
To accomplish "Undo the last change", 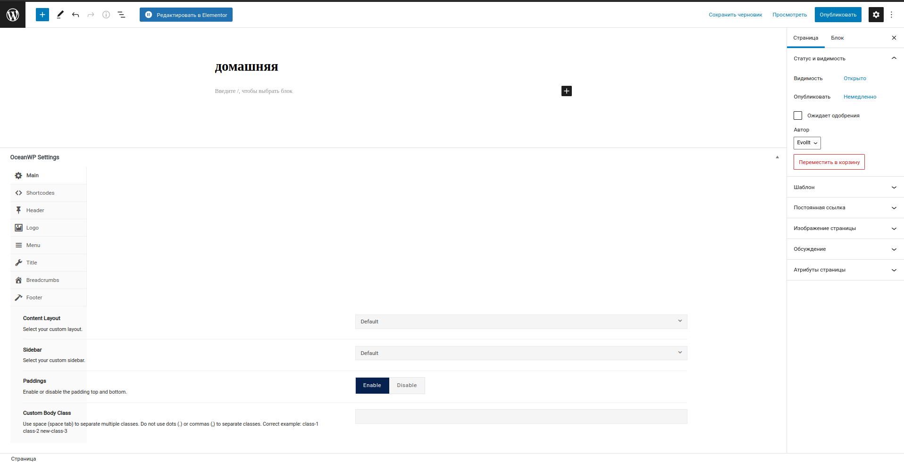I will click(x=75, y=15).
